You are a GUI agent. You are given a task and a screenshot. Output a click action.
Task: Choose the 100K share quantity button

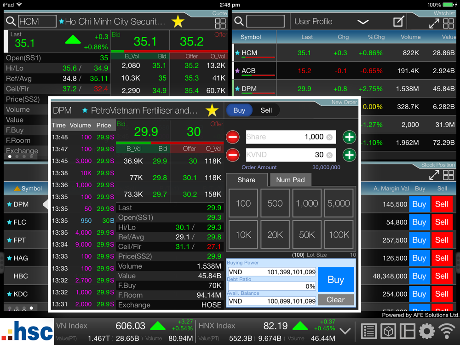point(339,235)
